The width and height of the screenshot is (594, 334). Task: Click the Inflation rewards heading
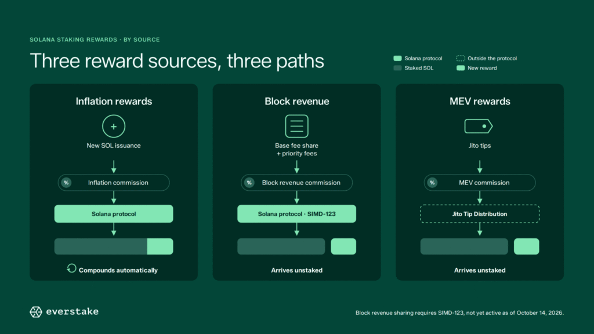114,101
